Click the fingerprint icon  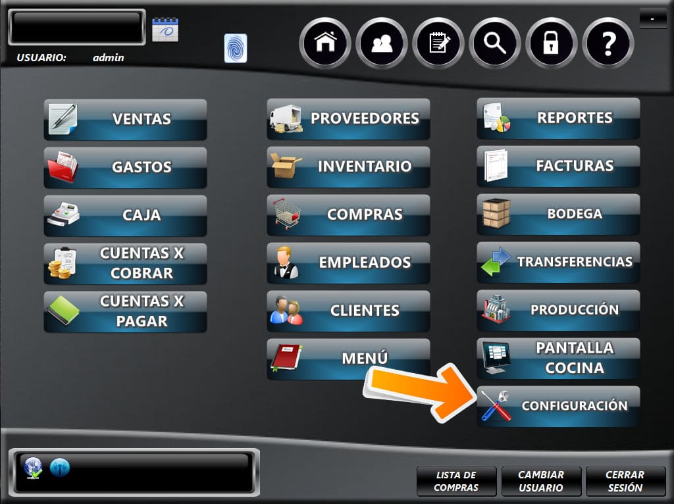click(236, 49)
